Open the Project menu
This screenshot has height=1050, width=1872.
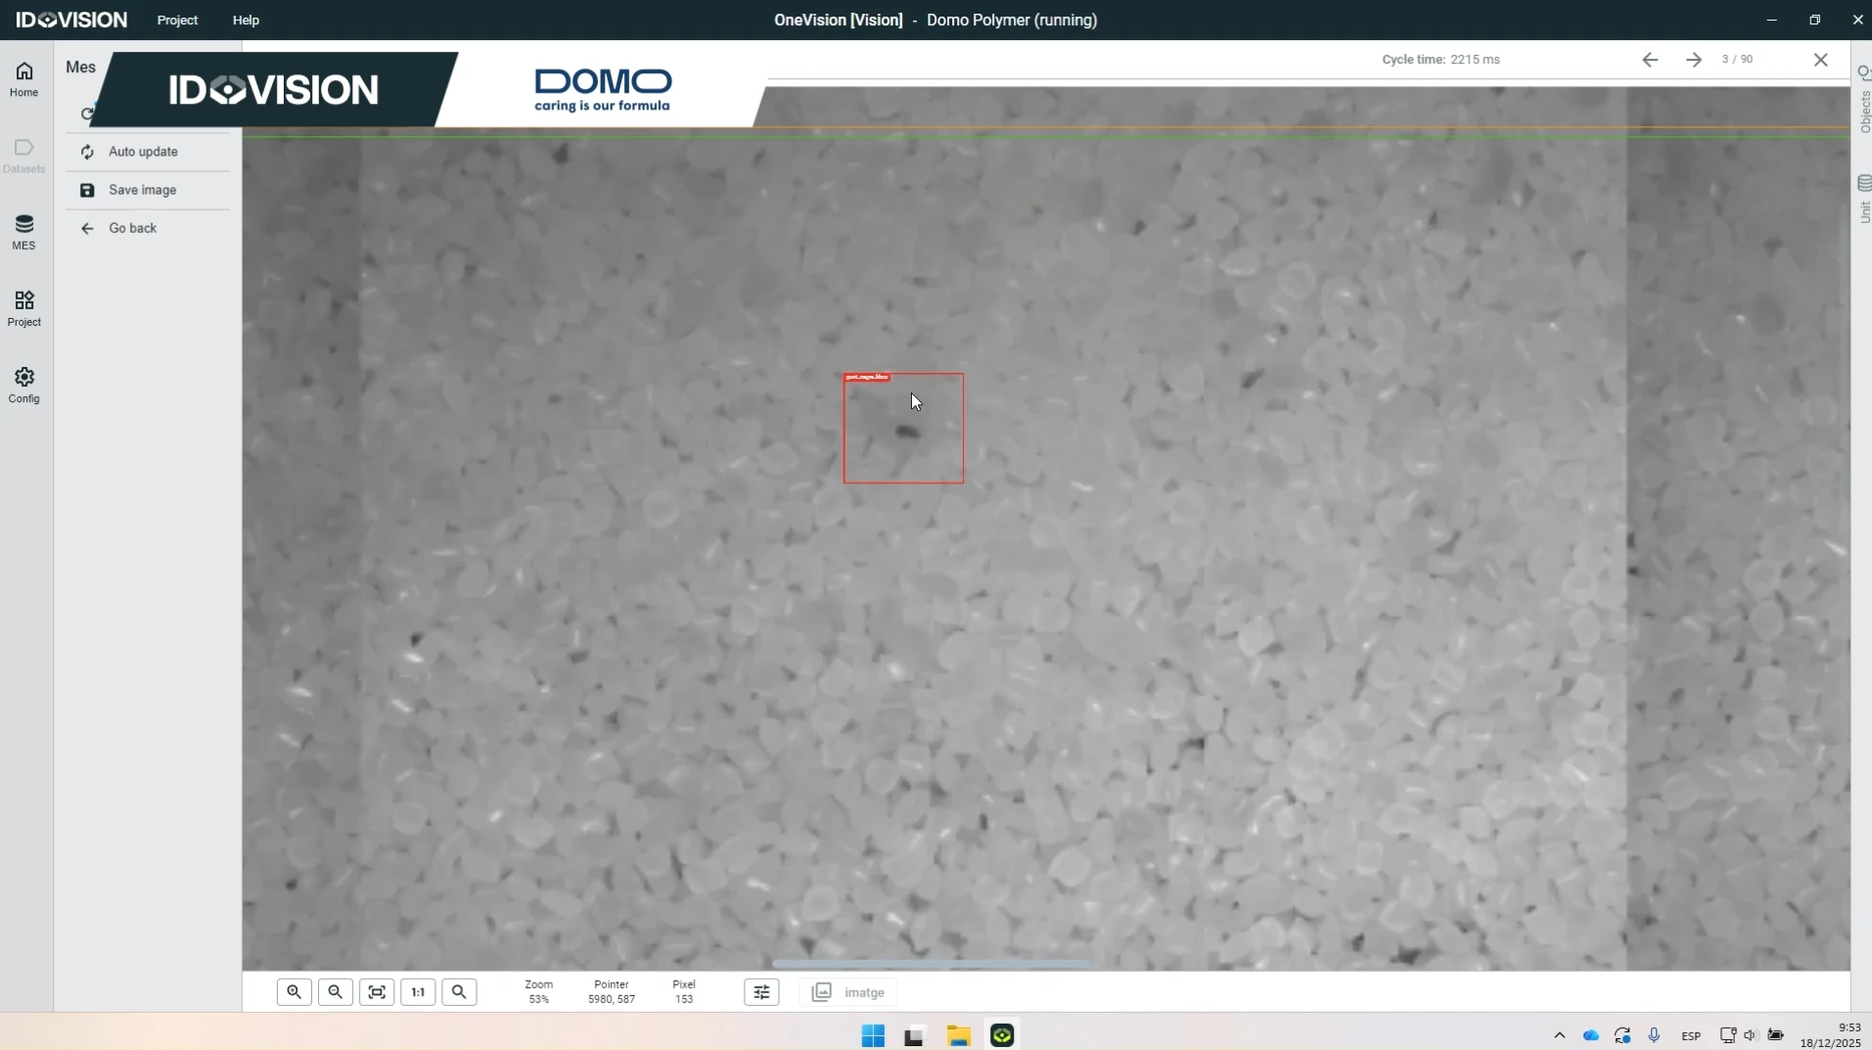click(x=177, y=20)
